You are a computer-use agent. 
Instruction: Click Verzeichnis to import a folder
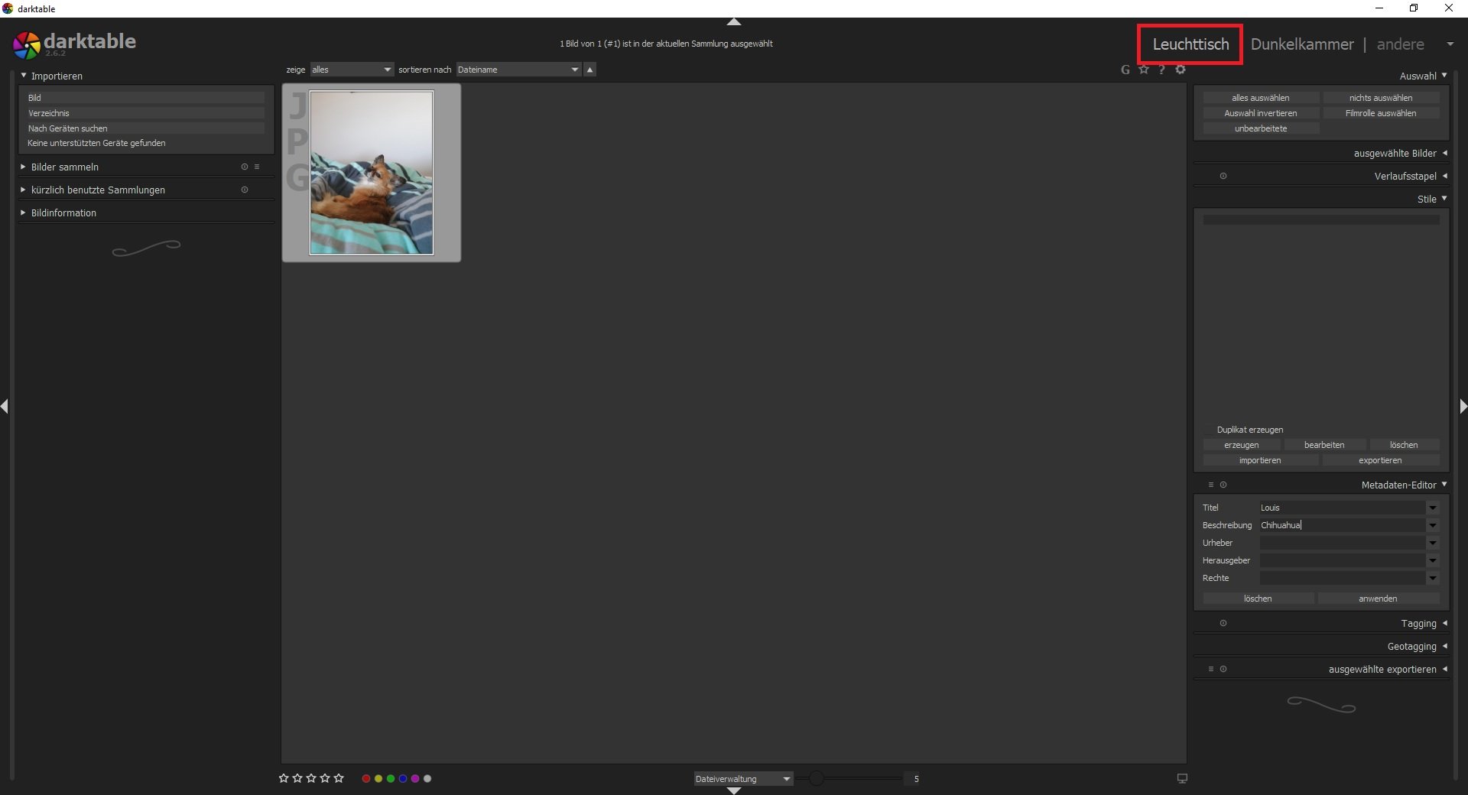click(145, 113)
